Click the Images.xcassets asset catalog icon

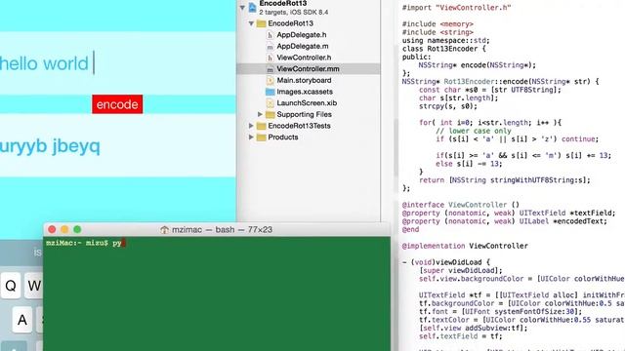pyautogui.click(x=270, y=92)
